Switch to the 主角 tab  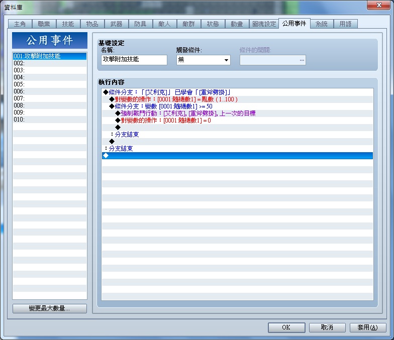tap(20, 24)
